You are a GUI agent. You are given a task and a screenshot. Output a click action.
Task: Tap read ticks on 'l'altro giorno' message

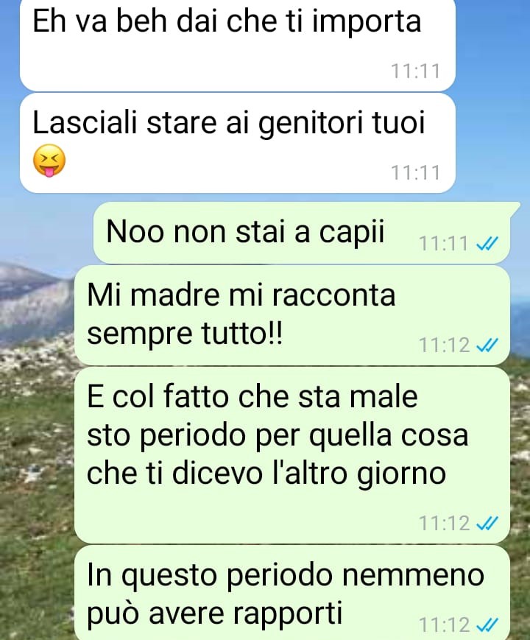[487, 523]
